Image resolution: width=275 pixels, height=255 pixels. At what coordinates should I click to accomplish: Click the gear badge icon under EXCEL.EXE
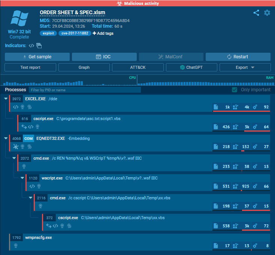(x=30, y=107)
